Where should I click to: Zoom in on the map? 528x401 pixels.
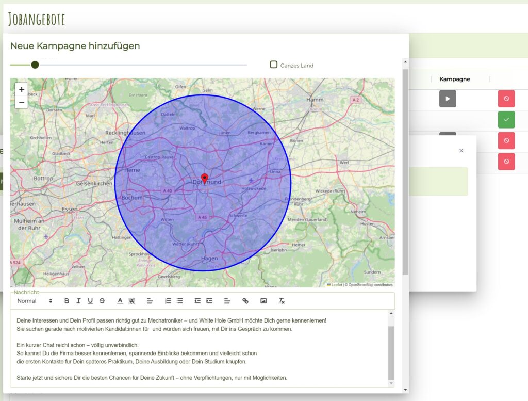pyautogui.click(x=22, y=89)
